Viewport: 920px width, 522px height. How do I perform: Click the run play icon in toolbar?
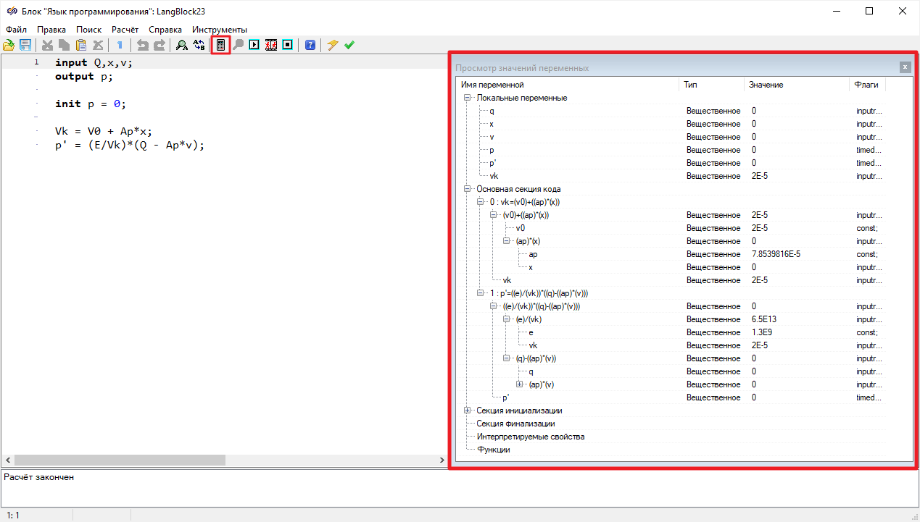pyautogui.click(x=254, y=45)
